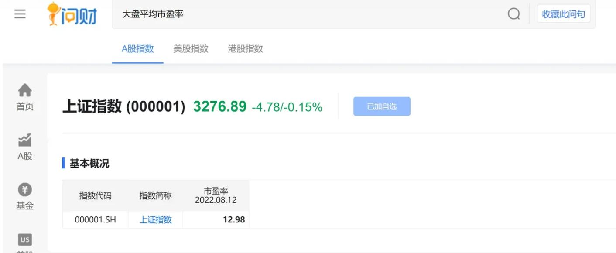This screenshot has width=616, height=253.
Task: Open the hamburger menu icon
Action: [x=19, y=13]
